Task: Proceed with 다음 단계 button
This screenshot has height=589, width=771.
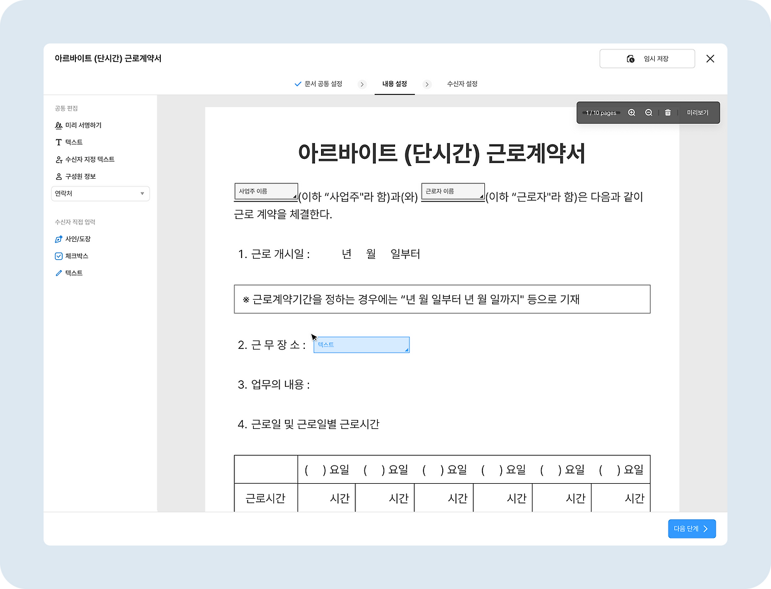Action: coord(691,528)
